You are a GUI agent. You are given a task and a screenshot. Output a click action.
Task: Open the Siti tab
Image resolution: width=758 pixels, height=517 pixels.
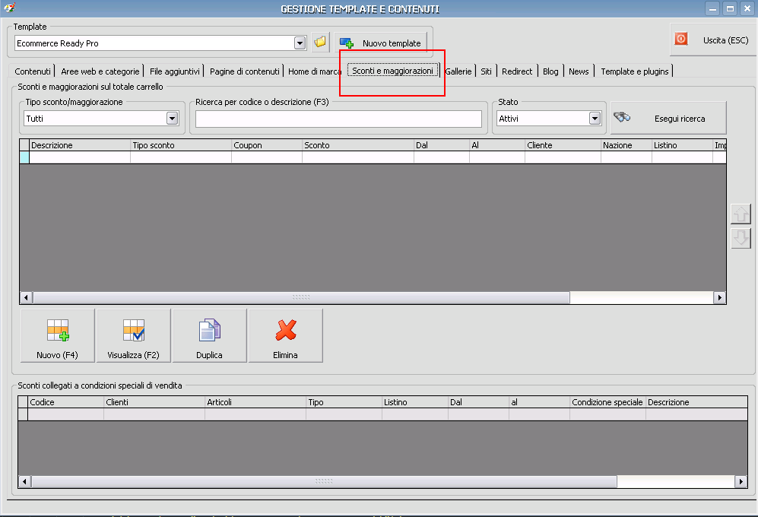pyautogui.click(x=487, y=71)
